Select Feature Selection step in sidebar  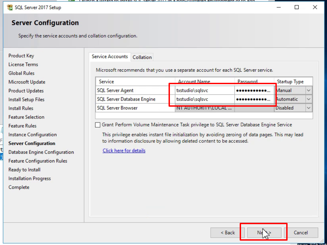[x=26, y=117]
